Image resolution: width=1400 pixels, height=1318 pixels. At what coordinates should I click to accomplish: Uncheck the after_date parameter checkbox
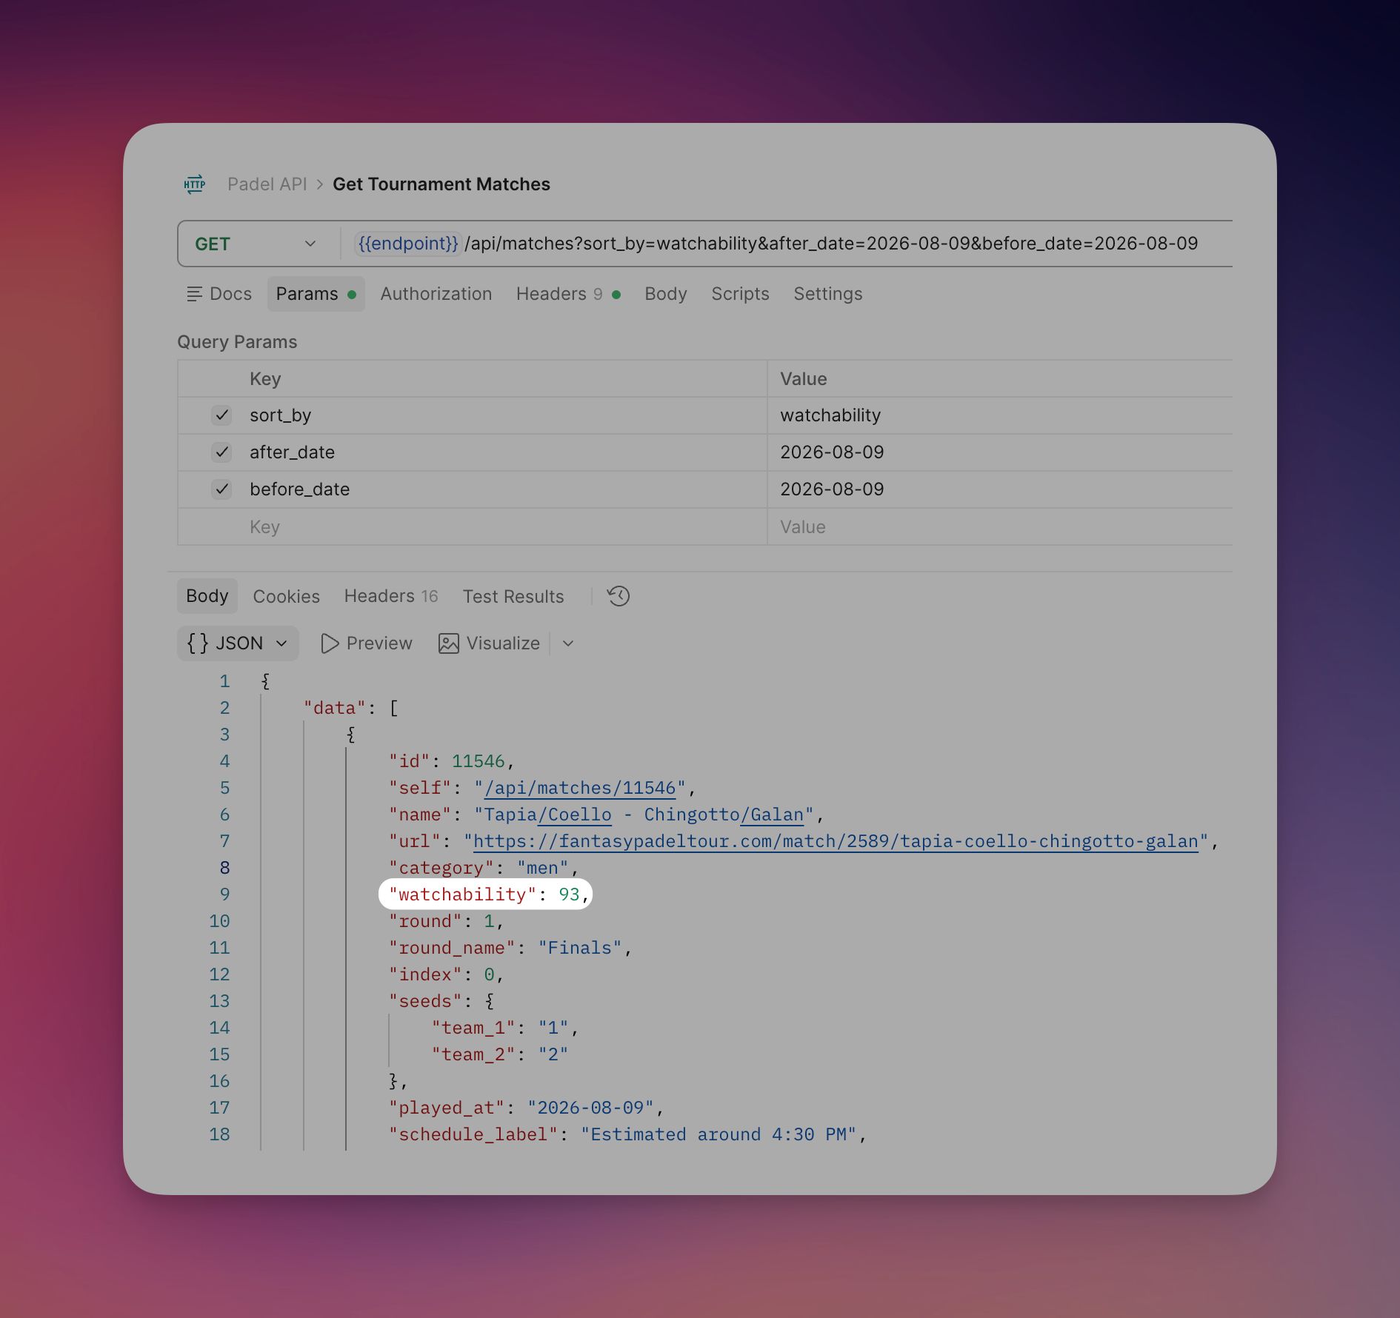221,452
